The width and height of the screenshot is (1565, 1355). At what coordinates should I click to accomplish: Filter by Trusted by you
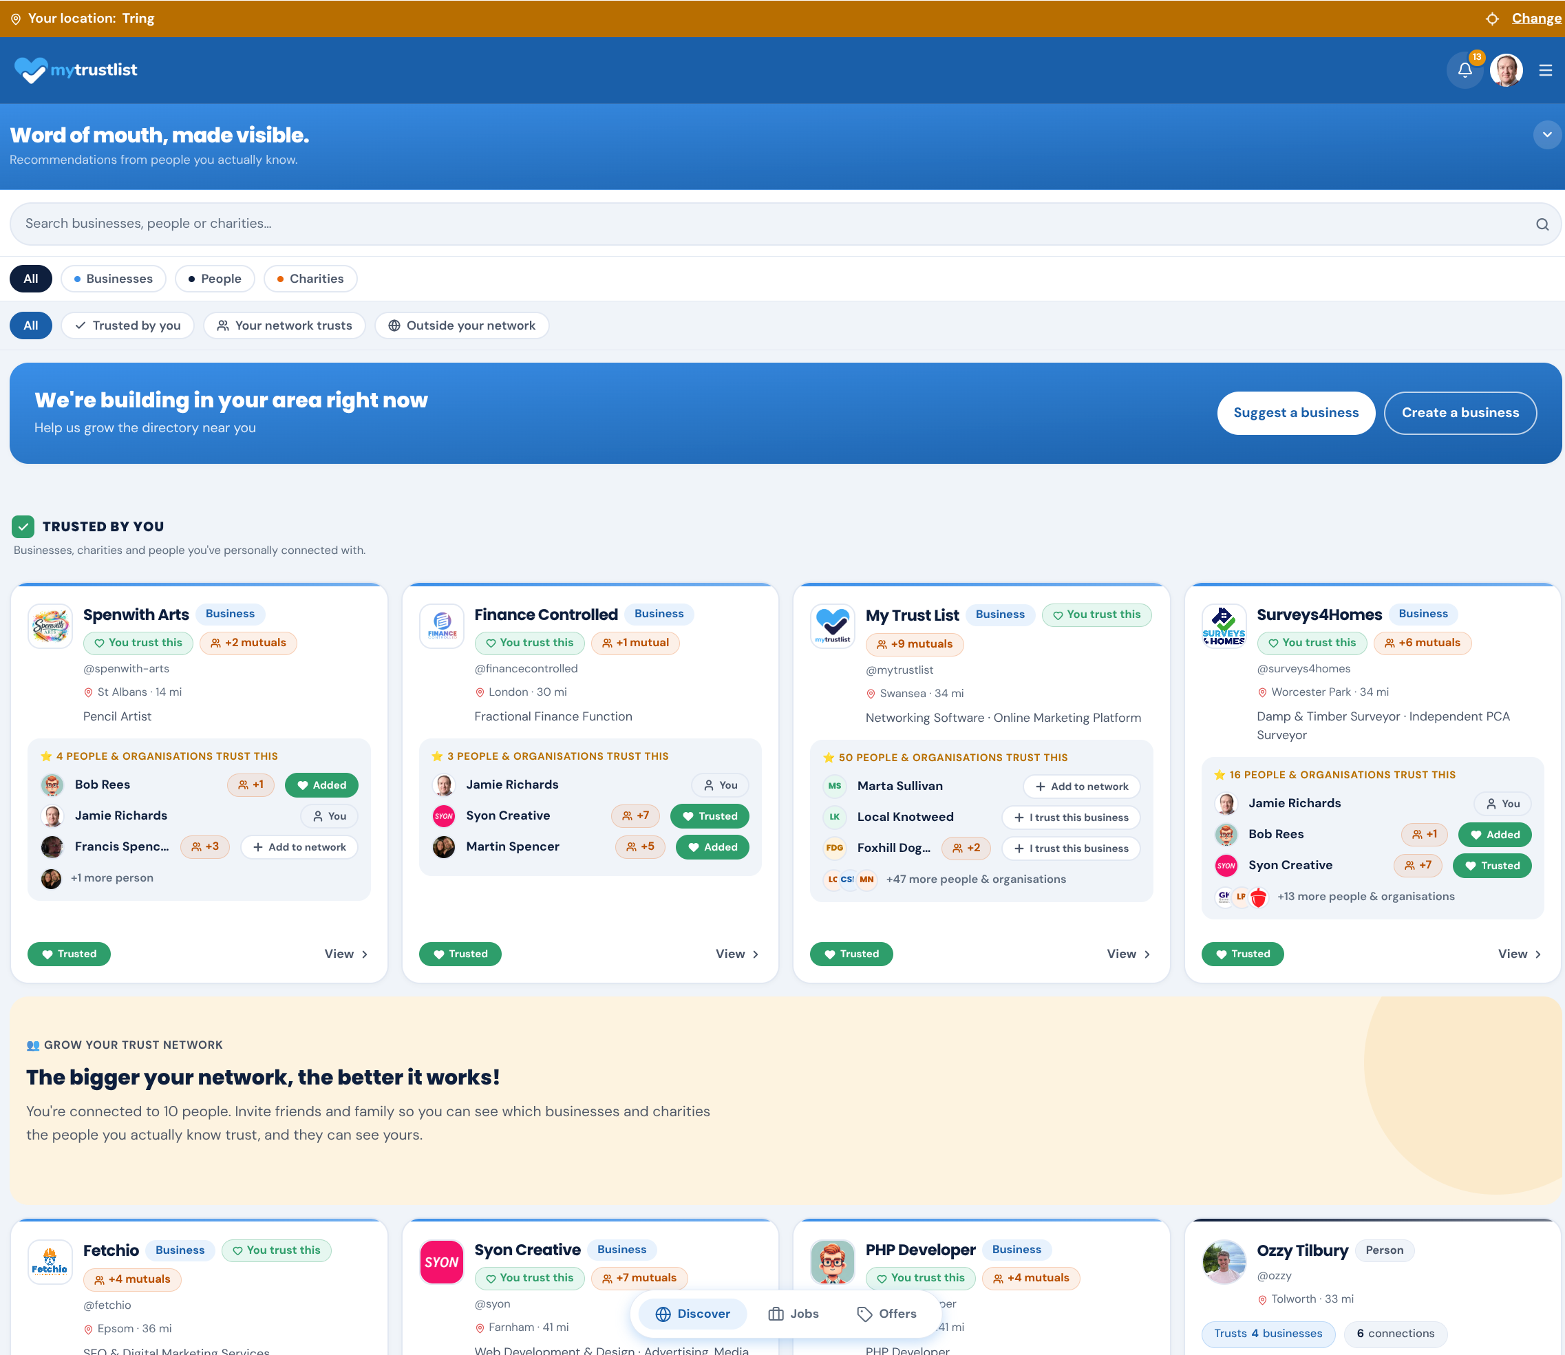(128, 326)
